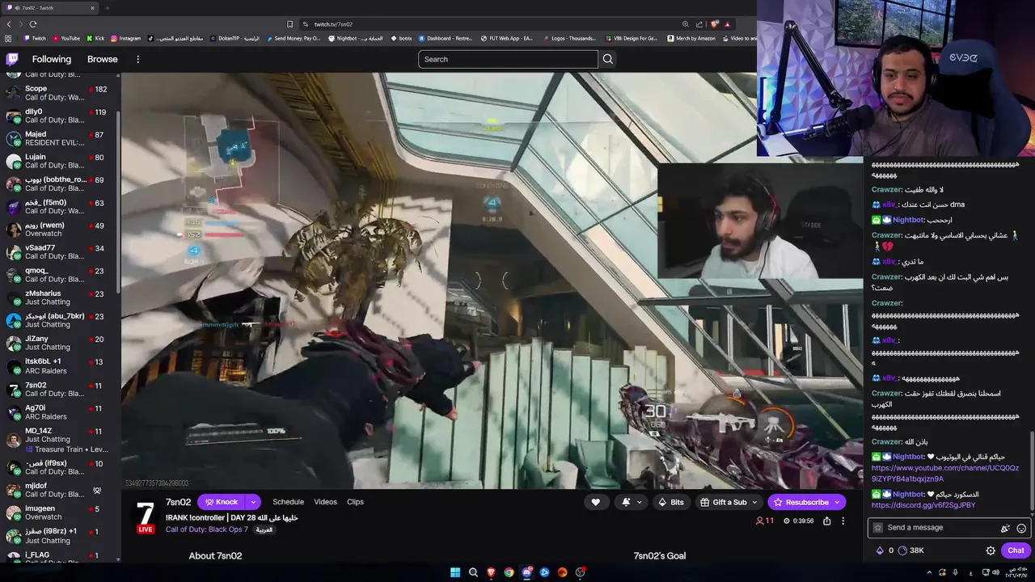Click the Windows Start button

tap(455, 572)
